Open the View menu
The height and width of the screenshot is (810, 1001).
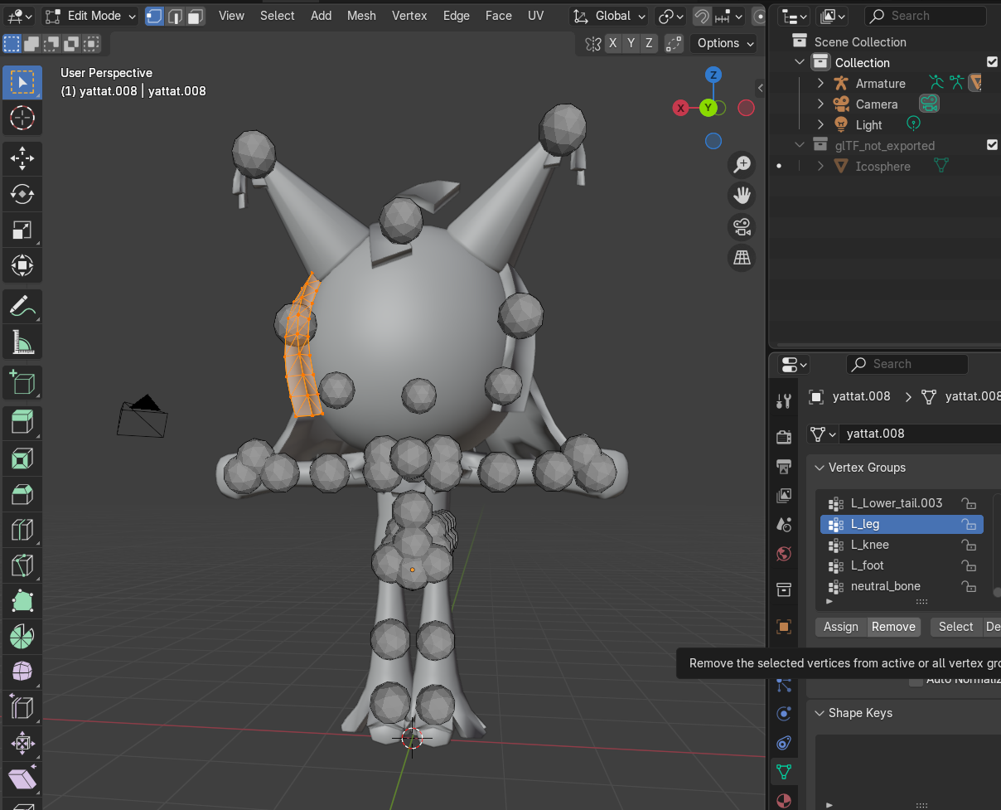[x=231, y=16]
